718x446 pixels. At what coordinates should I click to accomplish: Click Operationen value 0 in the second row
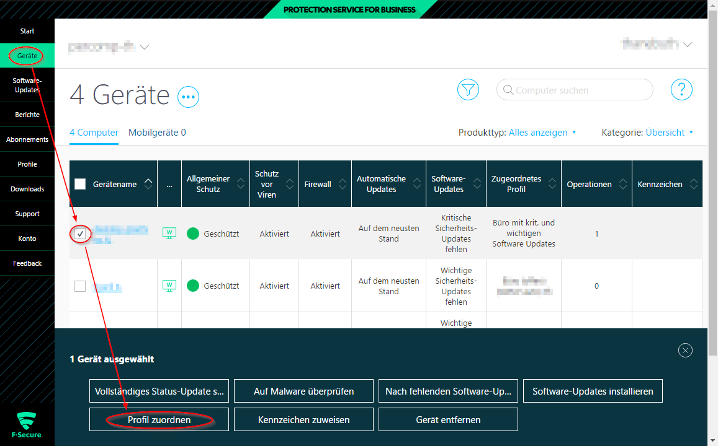pos(596,286)
